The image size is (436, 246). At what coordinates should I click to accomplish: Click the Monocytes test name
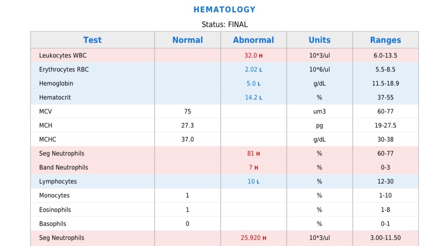coord(54,196)
